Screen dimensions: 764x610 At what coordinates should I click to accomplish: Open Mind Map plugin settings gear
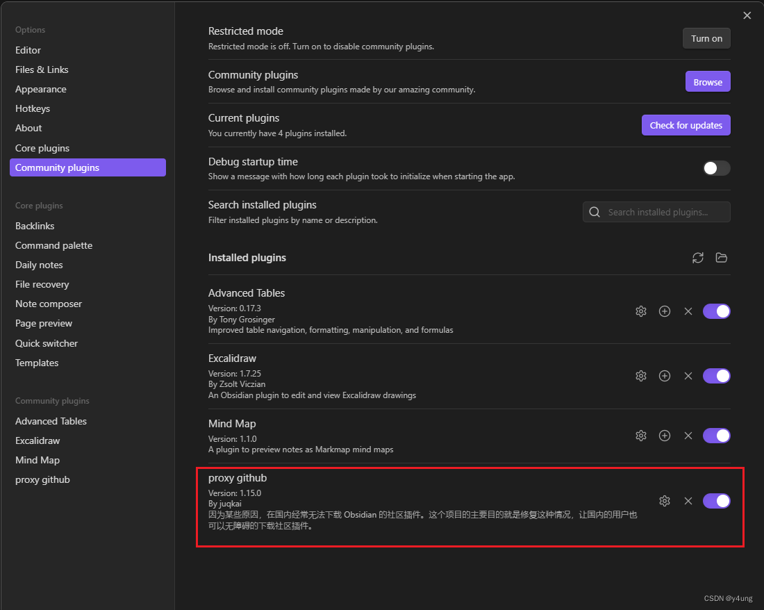[x=641, y=436]
